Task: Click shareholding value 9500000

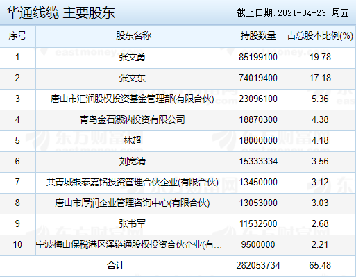Action: [x=258, y=244]
